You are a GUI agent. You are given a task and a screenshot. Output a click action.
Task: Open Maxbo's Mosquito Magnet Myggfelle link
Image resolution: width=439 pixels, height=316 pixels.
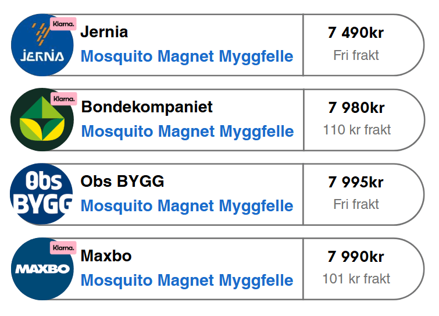coord(187,281)
